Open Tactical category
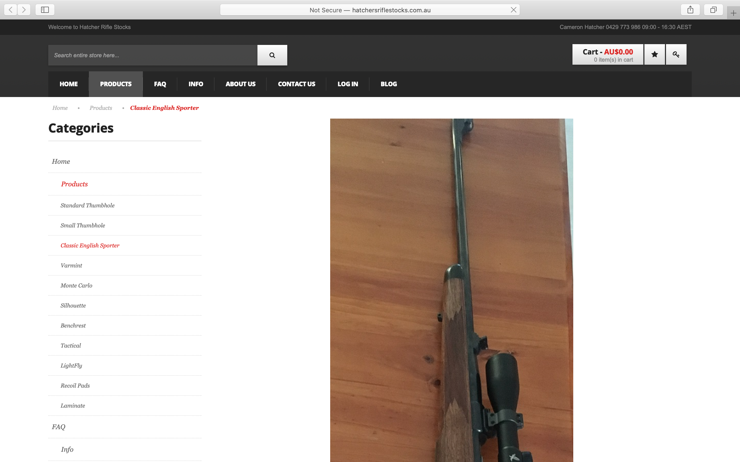740x462 pixels. (x=71, y=345)
